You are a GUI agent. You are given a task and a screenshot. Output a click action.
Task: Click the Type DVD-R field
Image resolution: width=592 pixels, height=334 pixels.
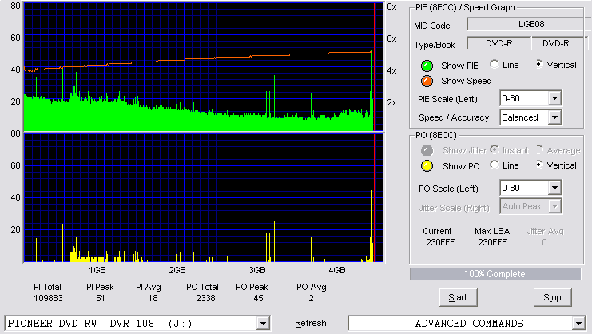coord(499,43)
